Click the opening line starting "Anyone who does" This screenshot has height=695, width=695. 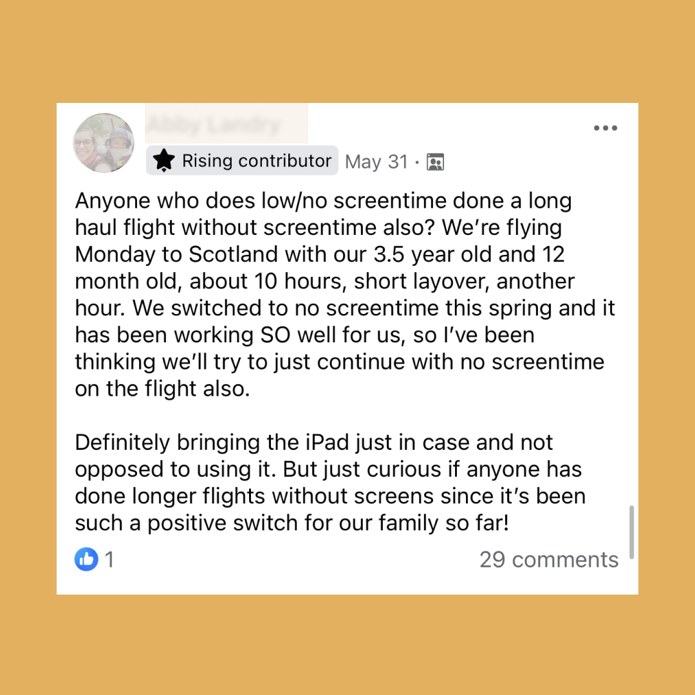[x=323, y=201]
